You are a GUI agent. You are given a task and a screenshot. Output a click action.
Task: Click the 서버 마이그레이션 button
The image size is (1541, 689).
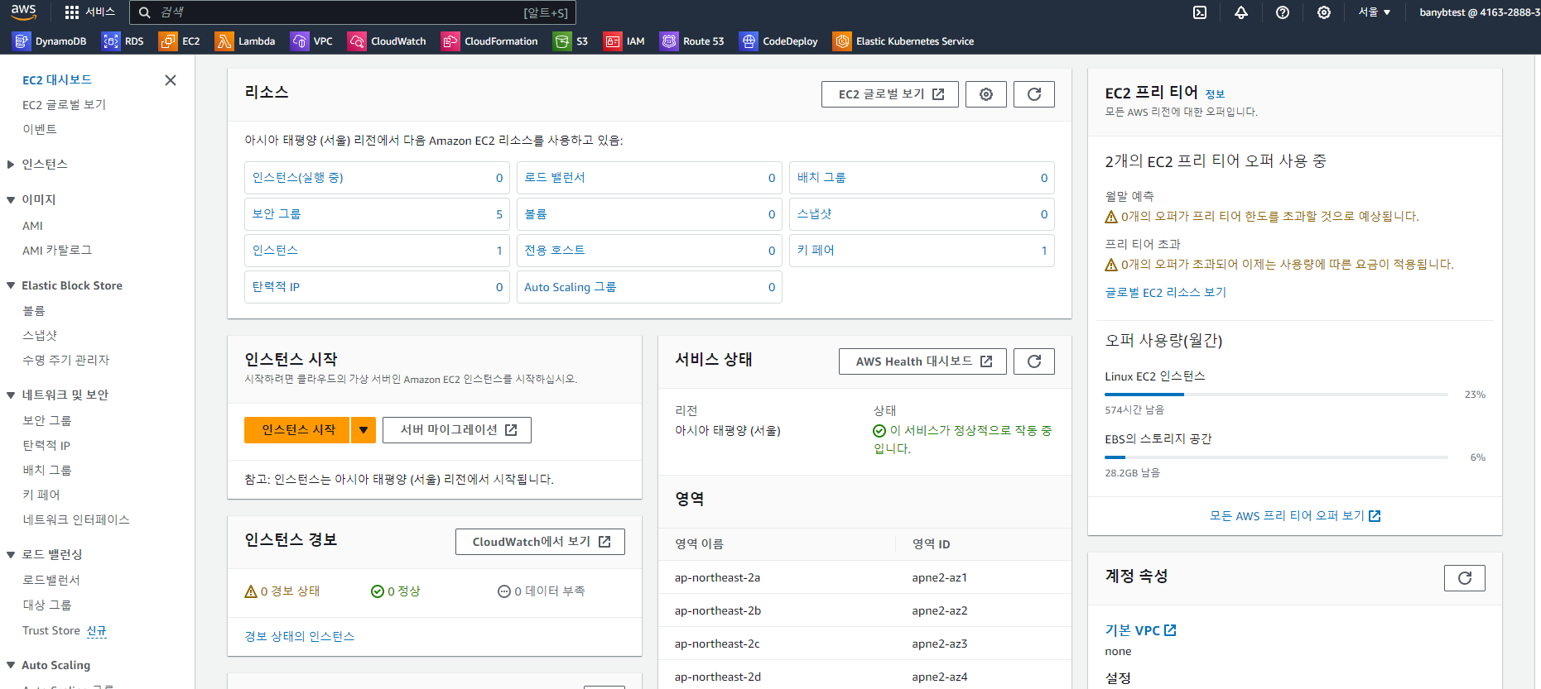(x=457, y=430)
